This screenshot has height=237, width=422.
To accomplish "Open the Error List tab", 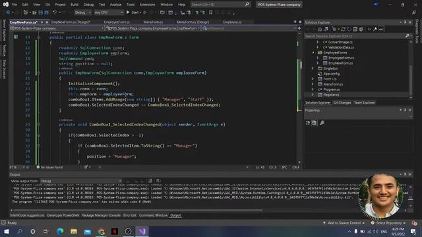I will pos(130,215).
